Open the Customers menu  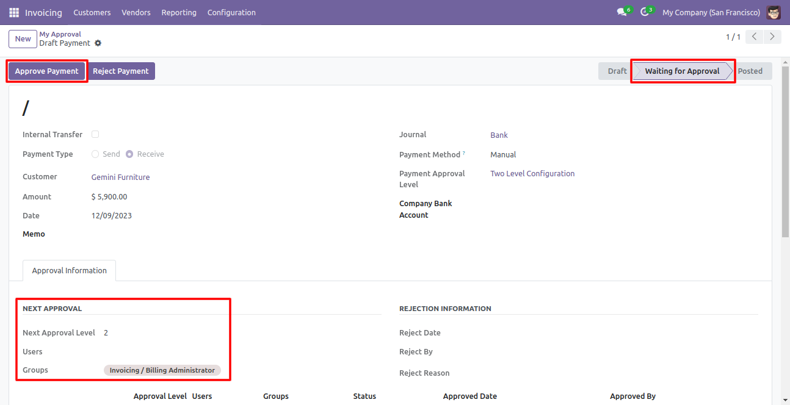(92, 12)
